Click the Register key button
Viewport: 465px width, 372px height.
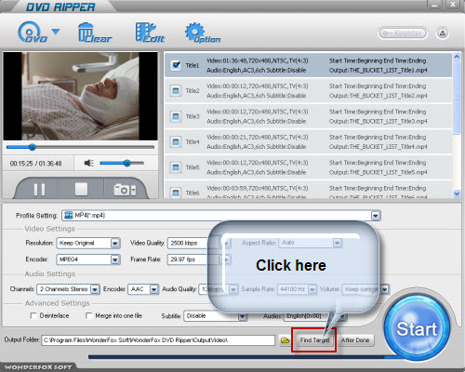click(x=403, y=33)
